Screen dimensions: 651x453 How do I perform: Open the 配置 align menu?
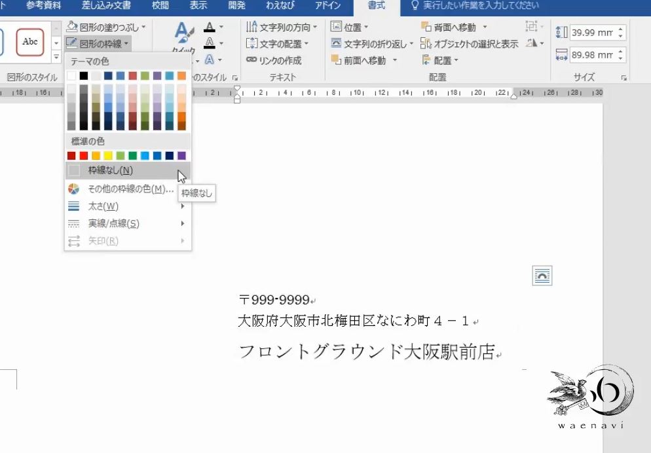pos(440,61)
